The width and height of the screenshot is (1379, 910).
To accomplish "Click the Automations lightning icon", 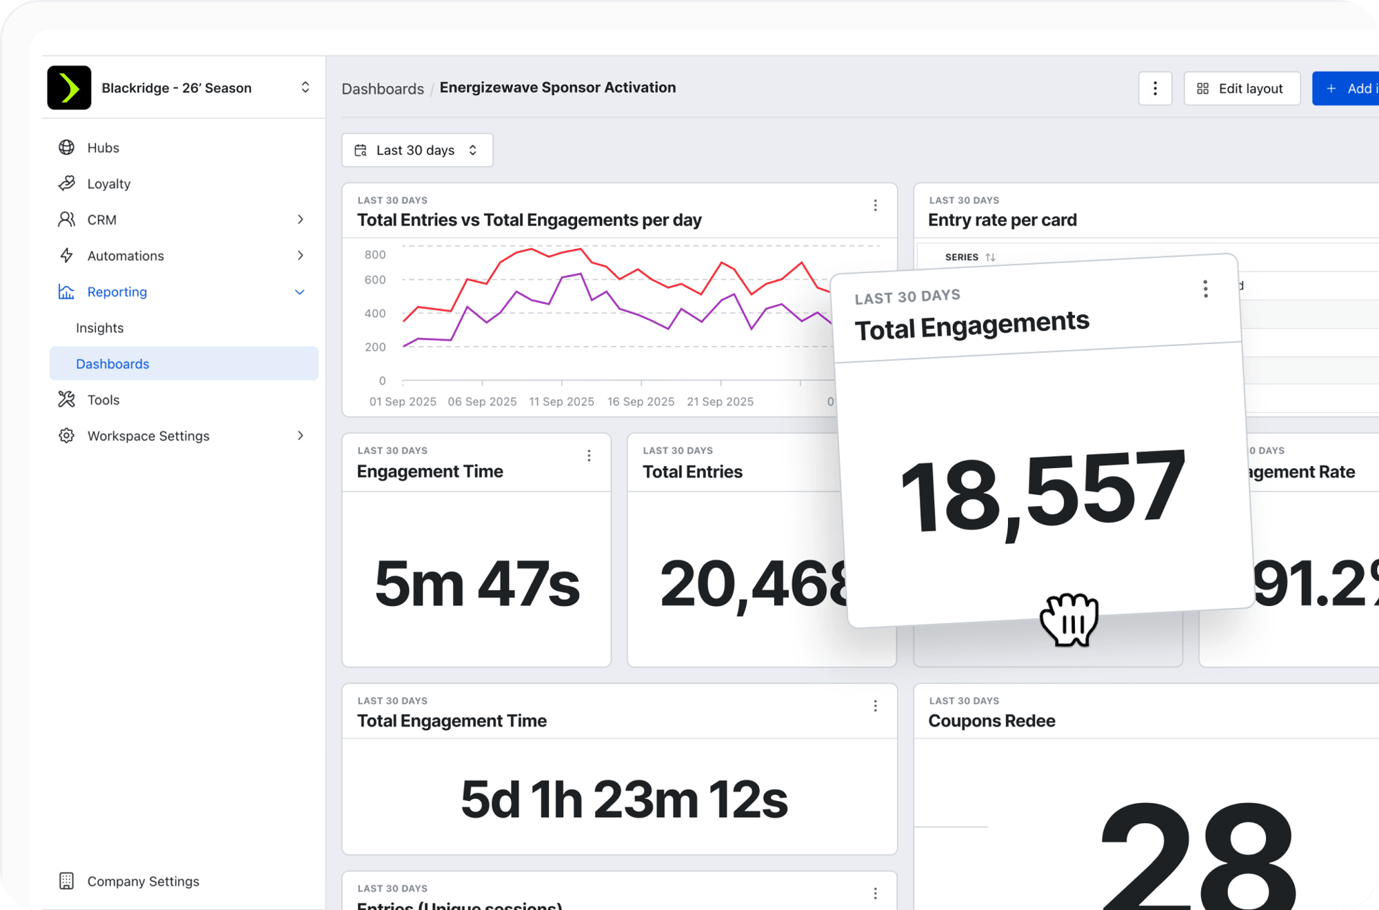I will click(x=66, y=255).
